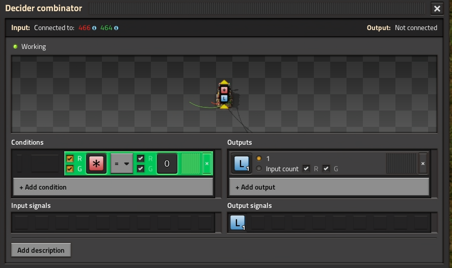Click the info icon next to green 464

[117, 28]
